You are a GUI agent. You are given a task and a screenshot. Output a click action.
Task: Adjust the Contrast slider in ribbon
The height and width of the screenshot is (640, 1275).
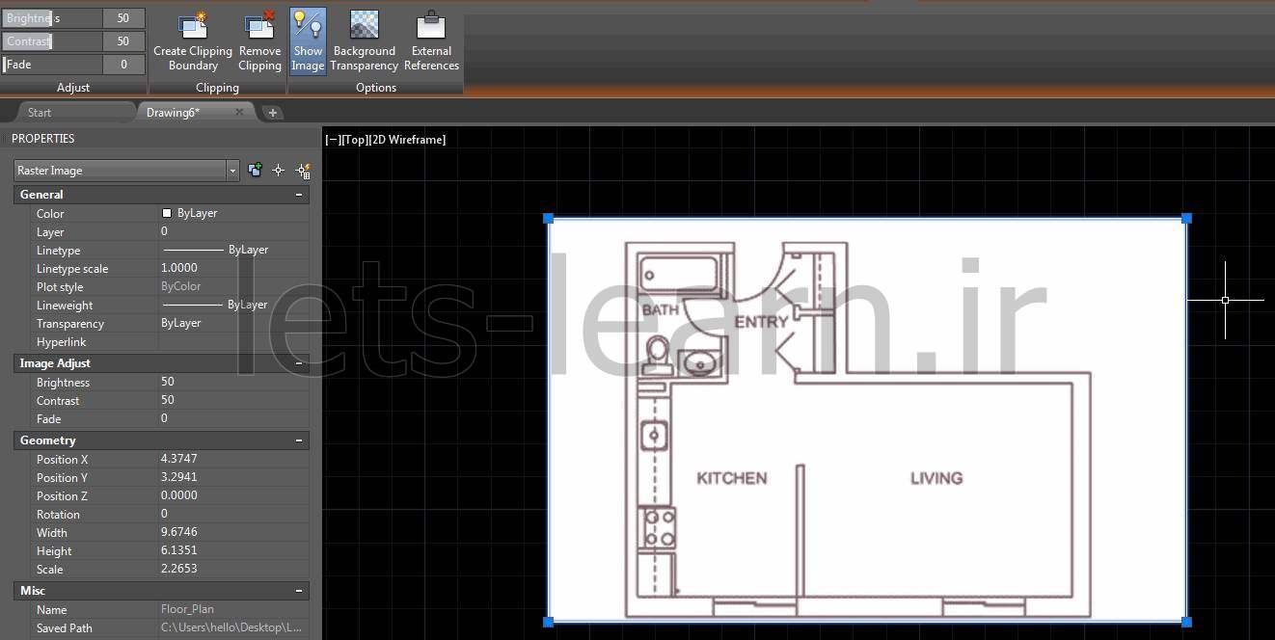pos(52,41)
